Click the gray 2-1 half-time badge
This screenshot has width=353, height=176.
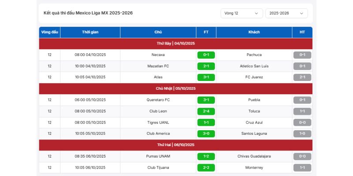click(x=302, y=77)
